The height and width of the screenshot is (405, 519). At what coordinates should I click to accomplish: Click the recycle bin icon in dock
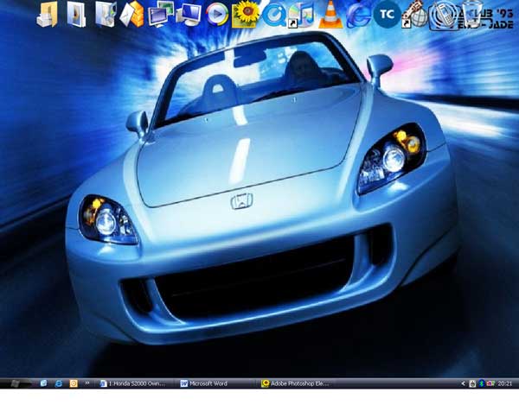click(471, 14)
